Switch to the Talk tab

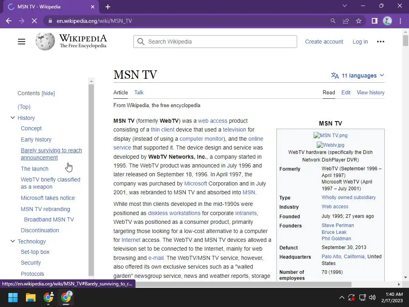(139, 92)
